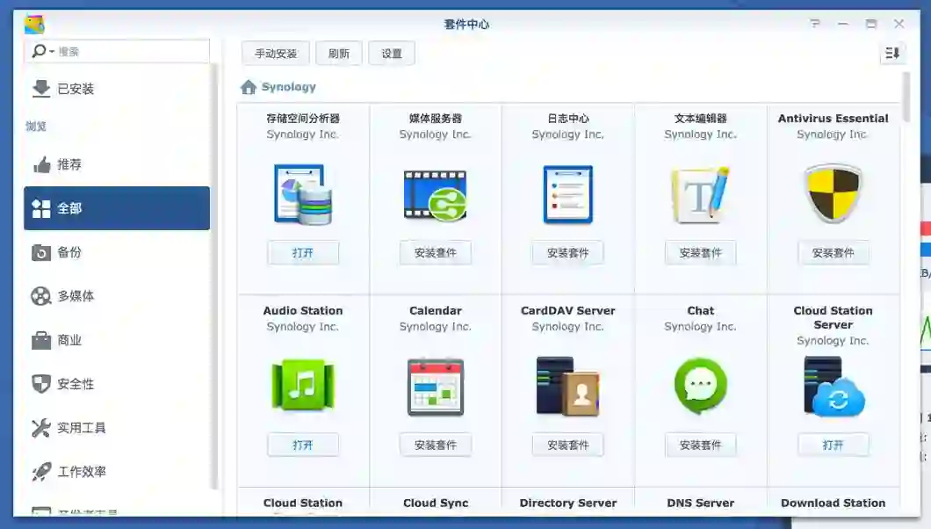The image size is (931, 529).
Task: Open the Calendar package icon
Action: [436, 387]
